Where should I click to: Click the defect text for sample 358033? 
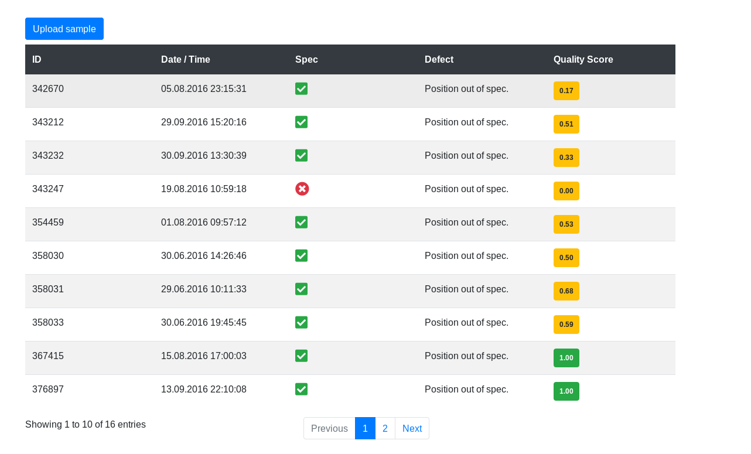coord(466,323)
